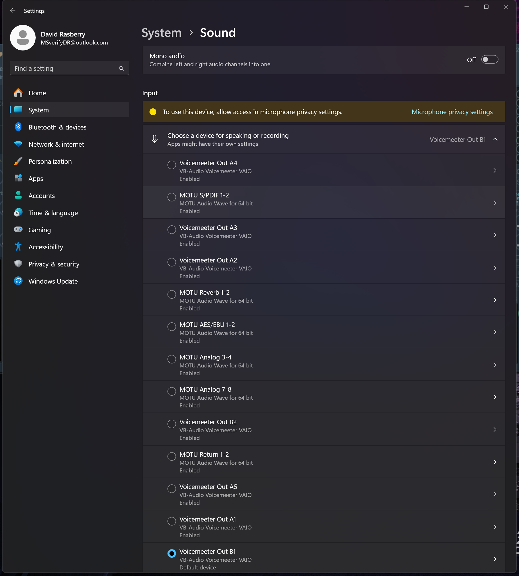Open Microphone privacy settings link
This screenshot has height=576, width=519.
pos(452,112)
